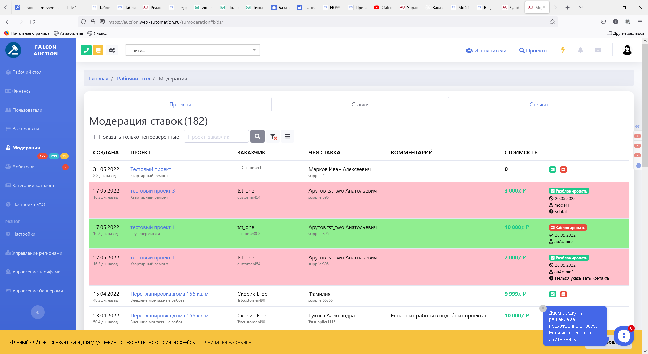Open the support chat bubble icon
648x354 pixels.
click(x=623, y=335)
